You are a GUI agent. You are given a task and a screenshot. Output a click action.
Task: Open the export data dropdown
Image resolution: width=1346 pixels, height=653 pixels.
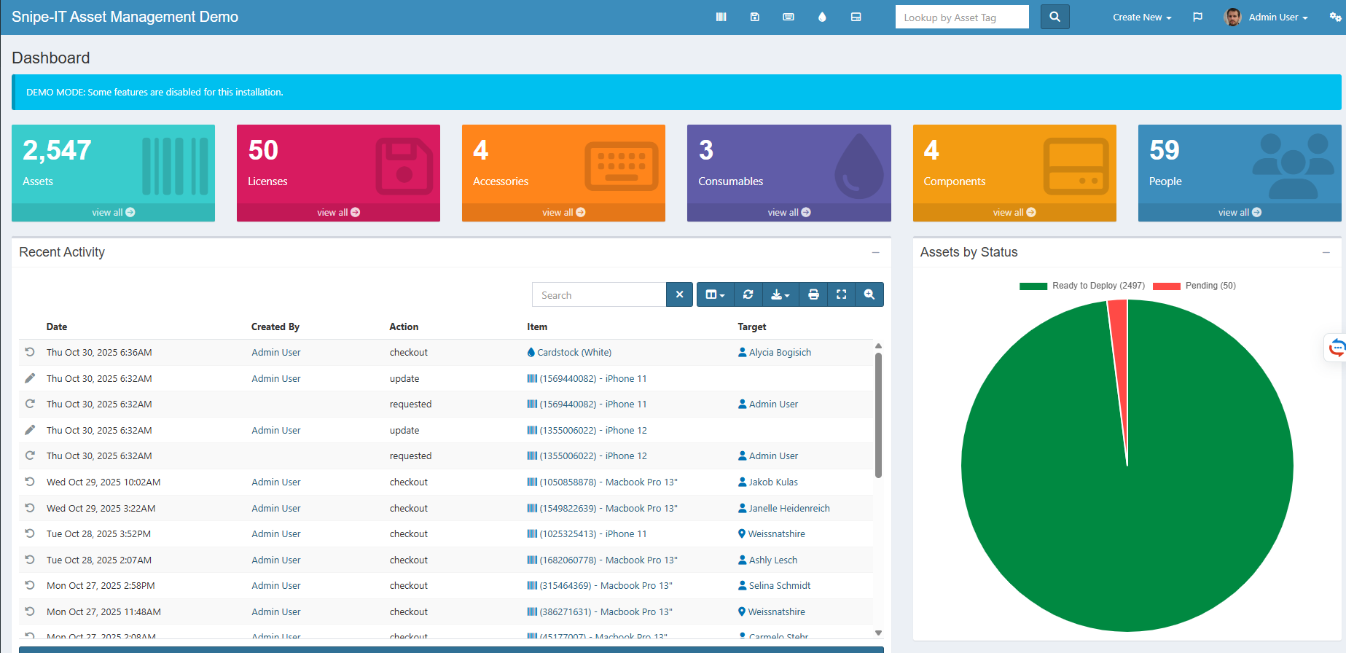(780, 294)
